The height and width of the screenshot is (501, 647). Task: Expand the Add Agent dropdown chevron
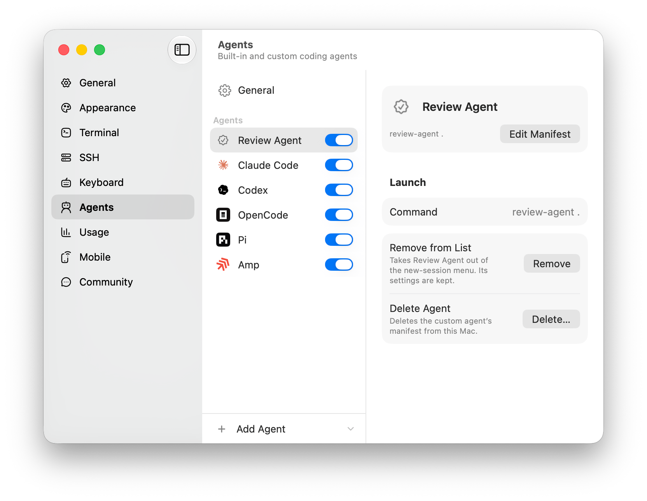click(x=351, y=429)
